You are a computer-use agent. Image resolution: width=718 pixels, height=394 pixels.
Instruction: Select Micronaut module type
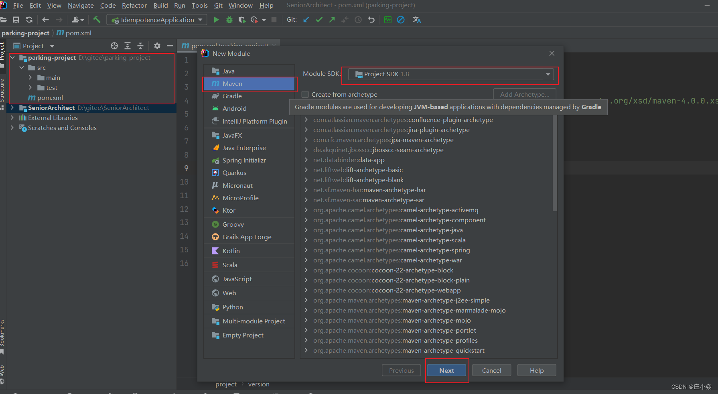click(249, 186)
